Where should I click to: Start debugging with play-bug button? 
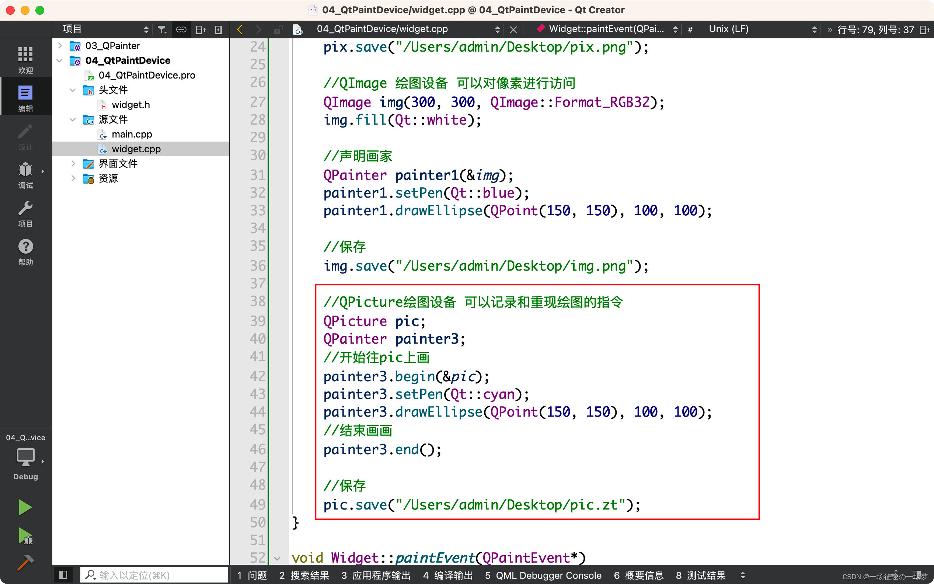(x=25, y=536)
